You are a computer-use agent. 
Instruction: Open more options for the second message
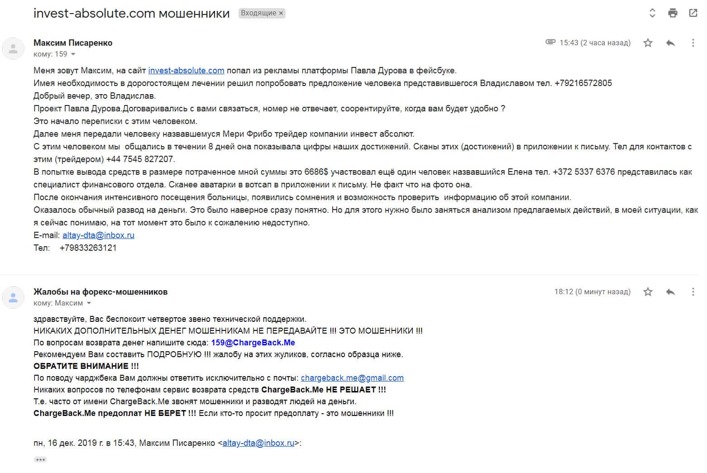(693, 292)
